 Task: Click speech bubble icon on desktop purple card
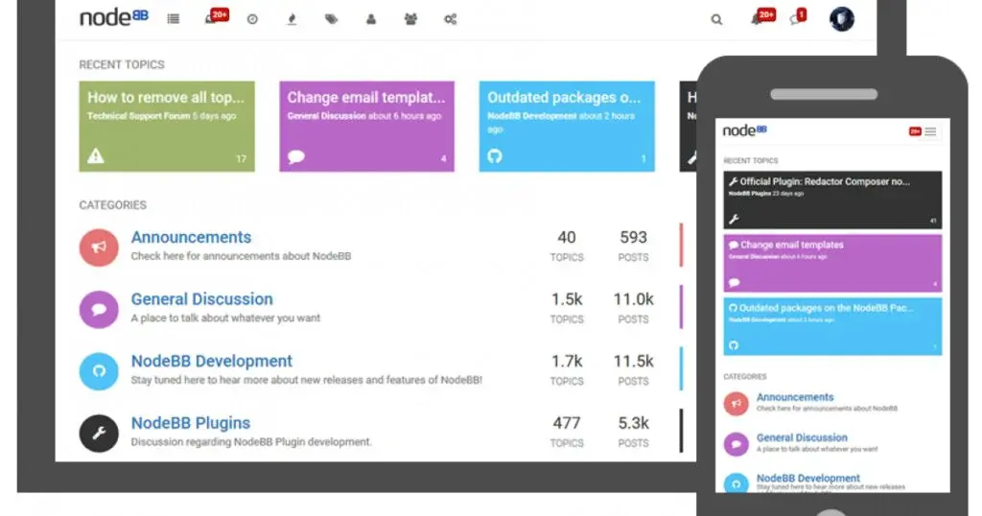pyautogui.click(x=296, y=156)
